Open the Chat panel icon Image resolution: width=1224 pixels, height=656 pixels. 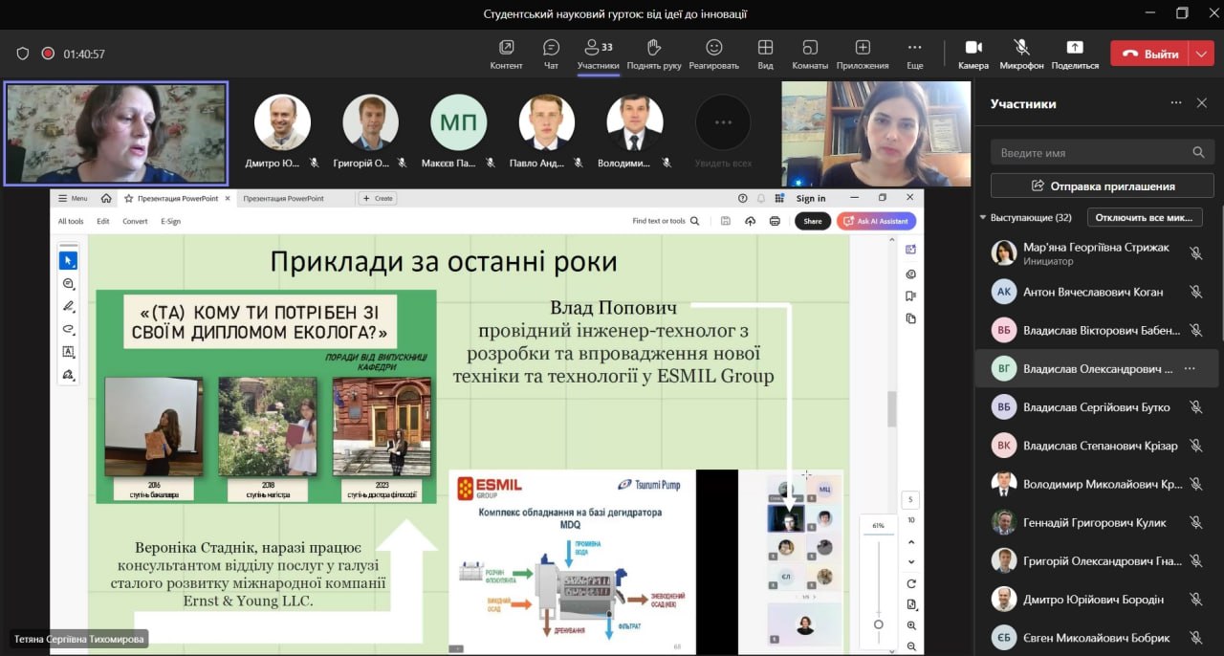[x=551, y=48]
